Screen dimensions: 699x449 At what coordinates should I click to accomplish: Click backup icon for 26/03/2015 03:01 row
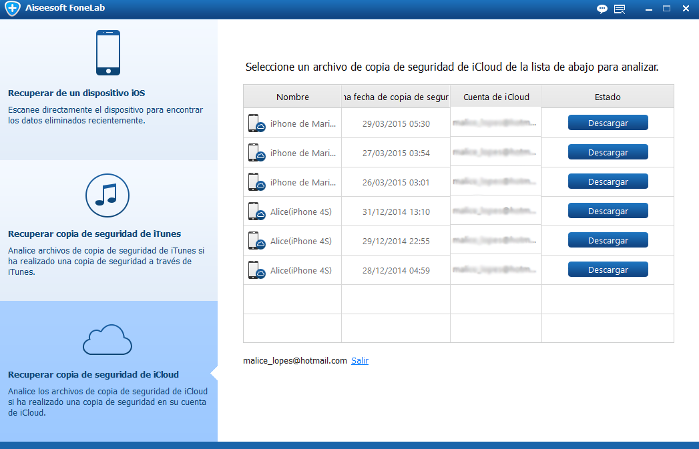257,182
